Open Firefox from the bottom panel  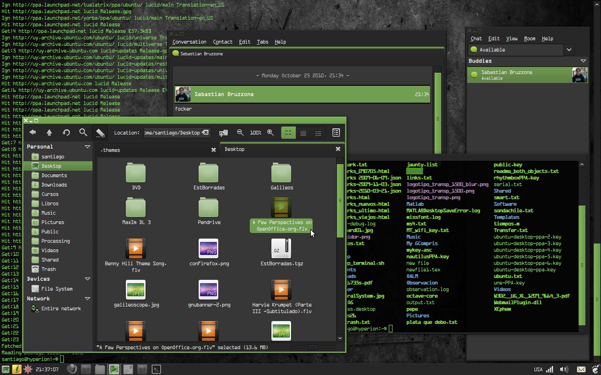71,369
